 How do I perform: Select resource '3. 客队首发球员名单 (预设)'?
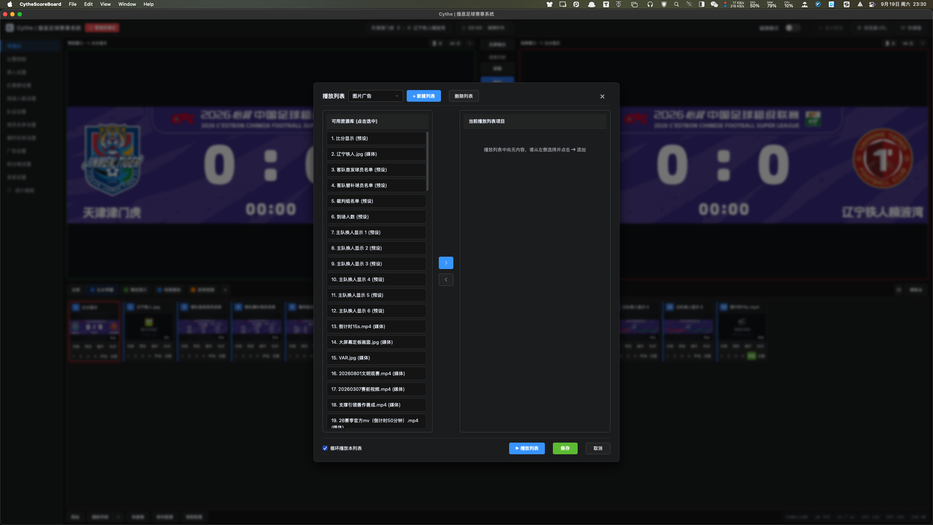click(x=376, y=170)
